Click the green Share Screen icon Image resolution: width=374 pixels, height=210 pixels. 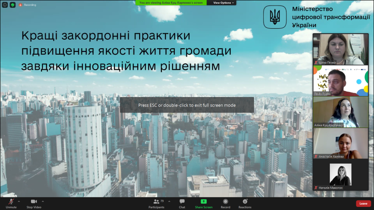pos(203,201)
